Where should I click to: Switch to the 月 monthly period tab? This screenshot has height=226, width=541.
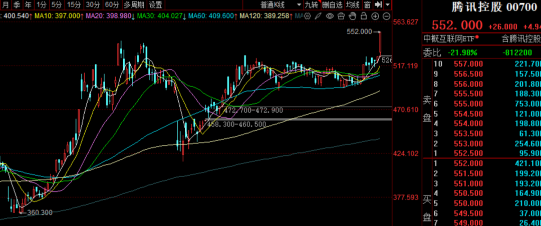pos(6,5)
